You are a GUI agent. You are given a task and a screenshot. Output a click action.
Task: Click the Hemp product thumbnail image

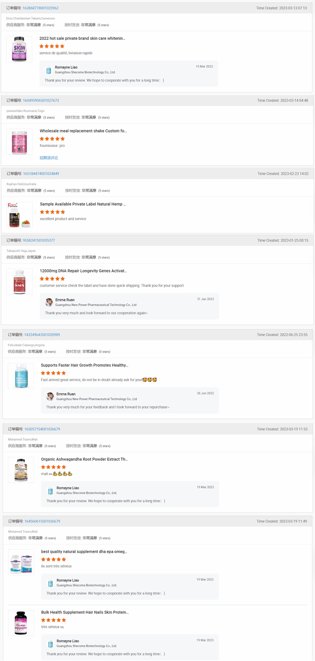click(19, 215)
